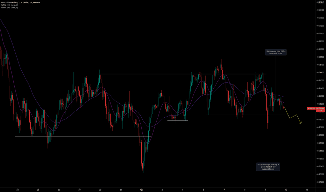Screen dimensions: 326x192
Task: Click the 0.75300 price axis label
Action: (x=320, y=174)
